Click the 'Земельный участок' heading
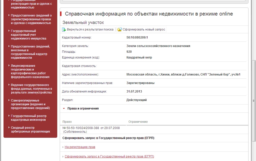The height and width of the screenshot is (161, 256). tap(83, 22)
